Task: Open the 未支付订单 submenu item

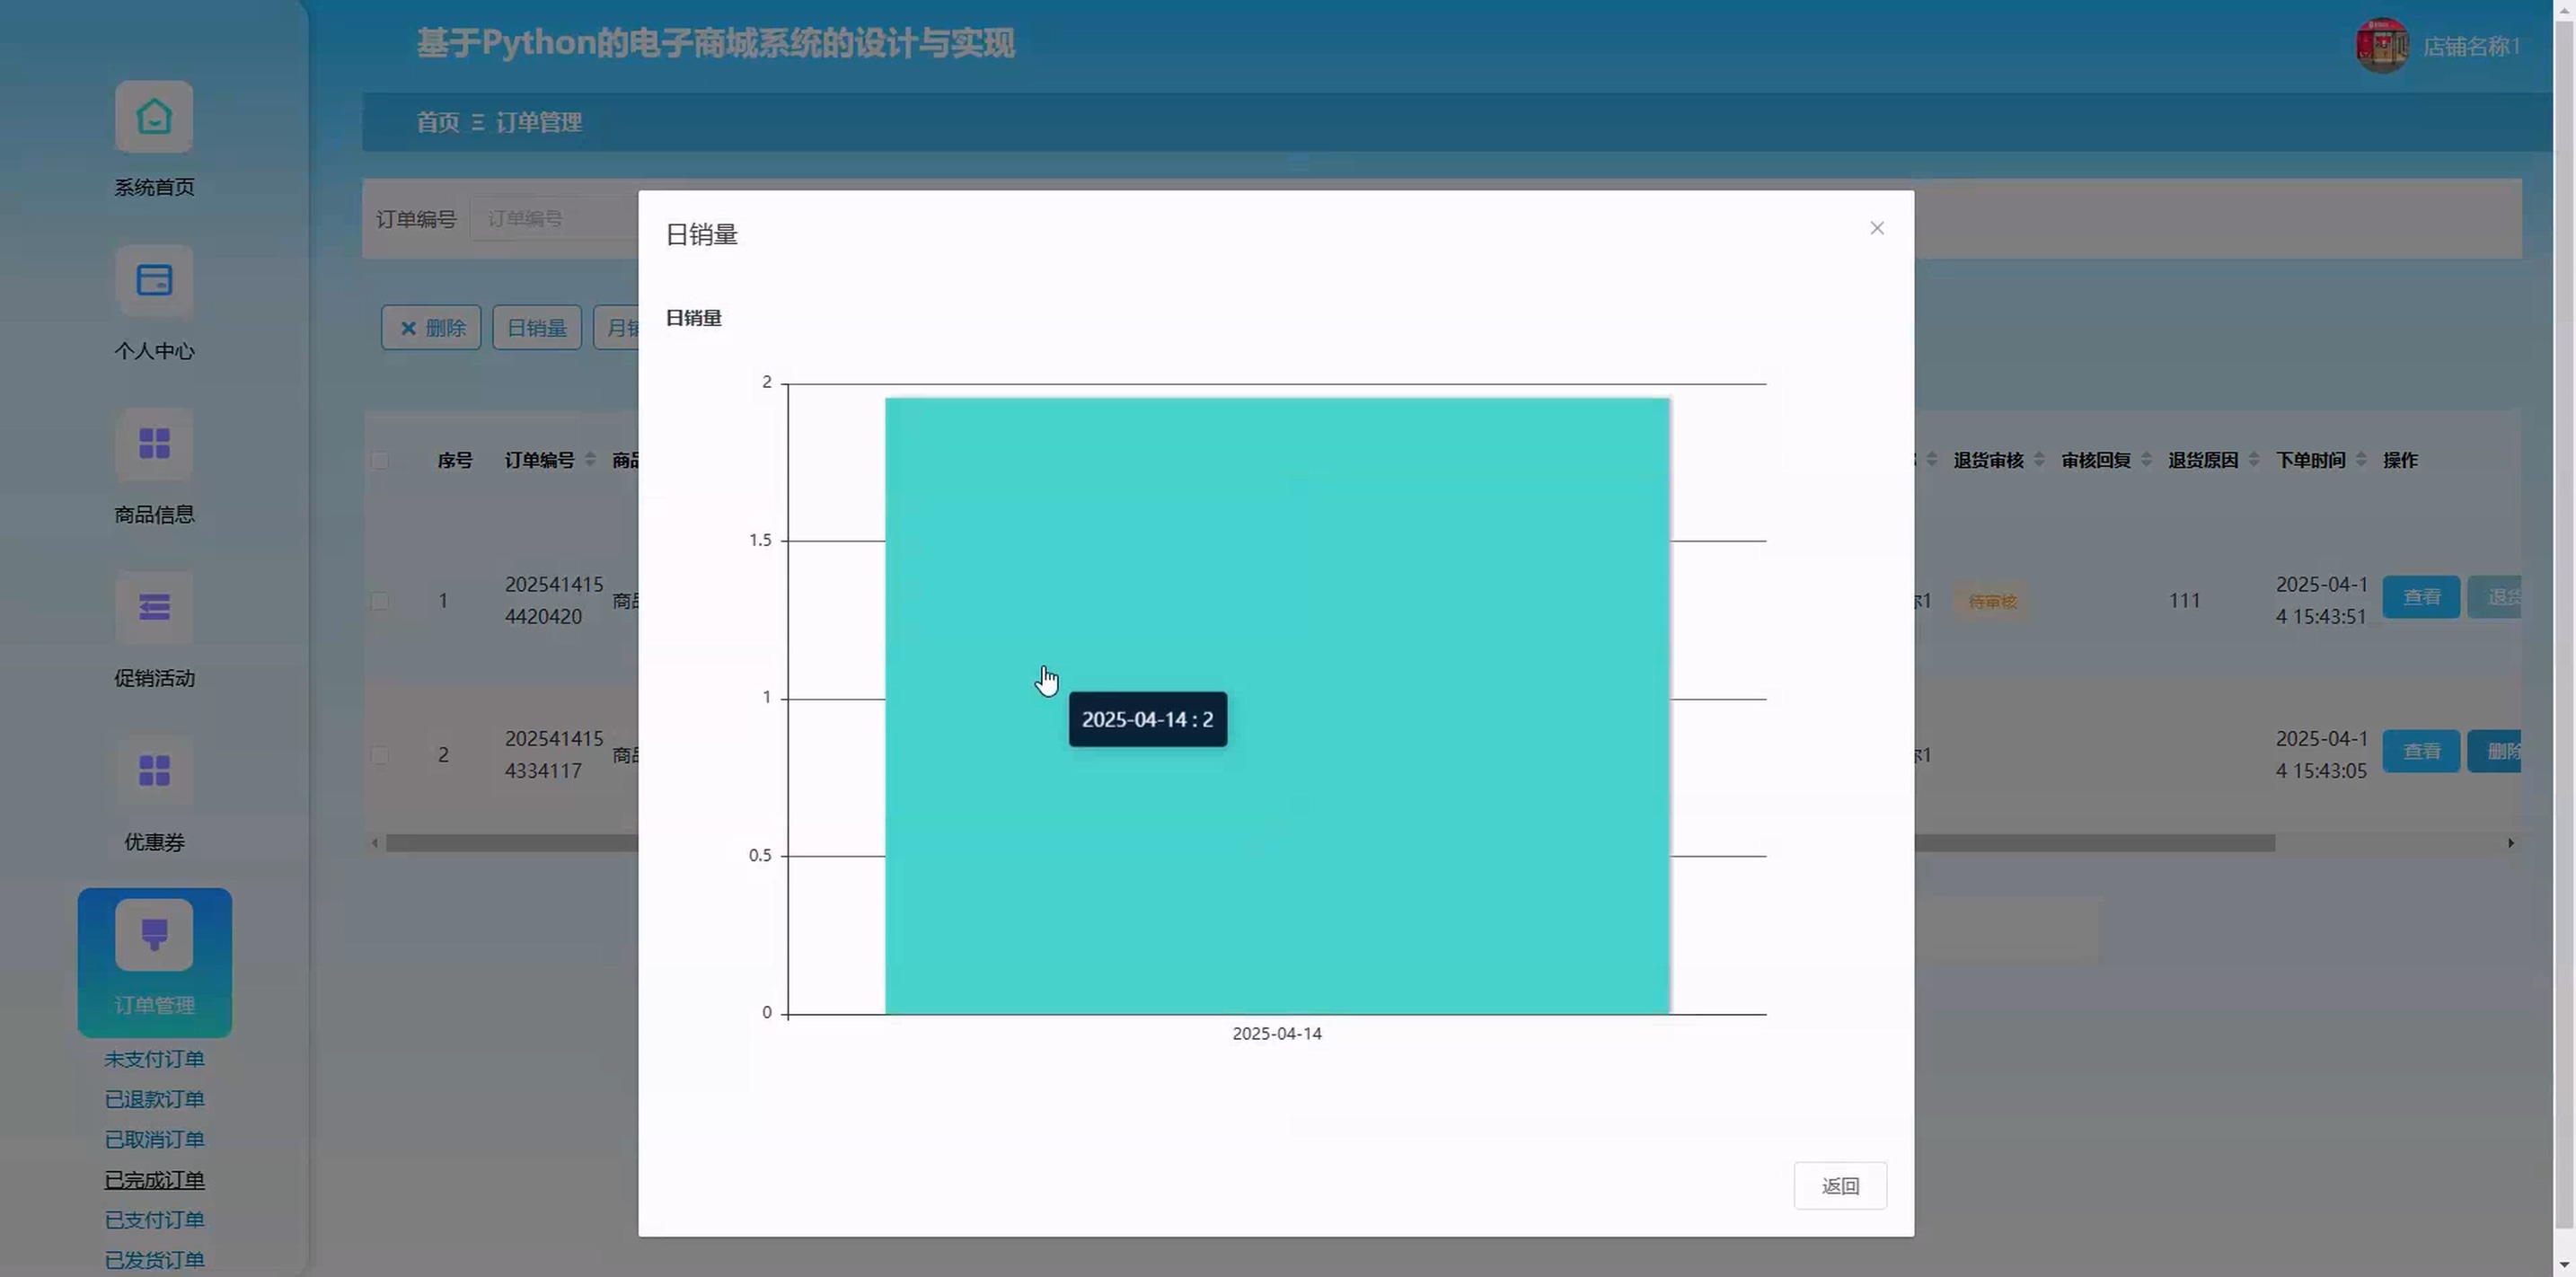Action: (154, 1059)
